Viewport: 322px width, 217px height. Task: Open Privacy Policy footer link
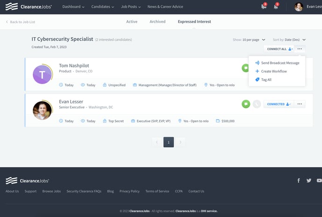(130, 191)
